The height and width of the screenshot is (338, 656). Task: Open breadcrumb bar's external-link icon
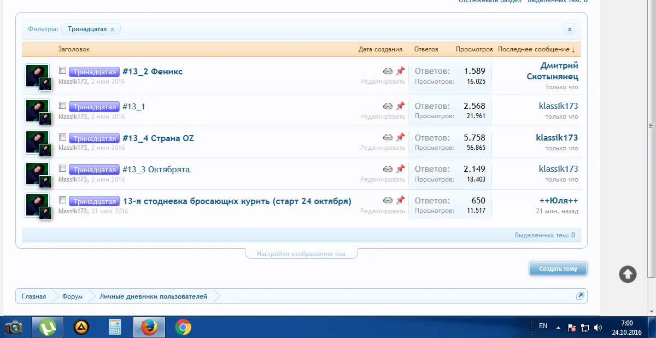[x=579, y=295]
